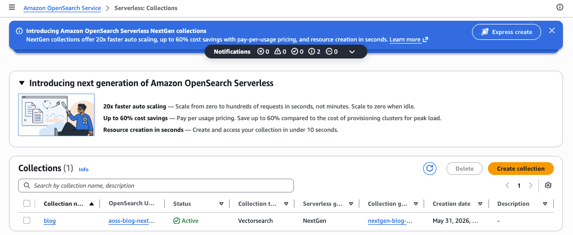This screenshot has width=573, height=235.
Task: Select the blog collection checkbox
Action: pos(27,221)
